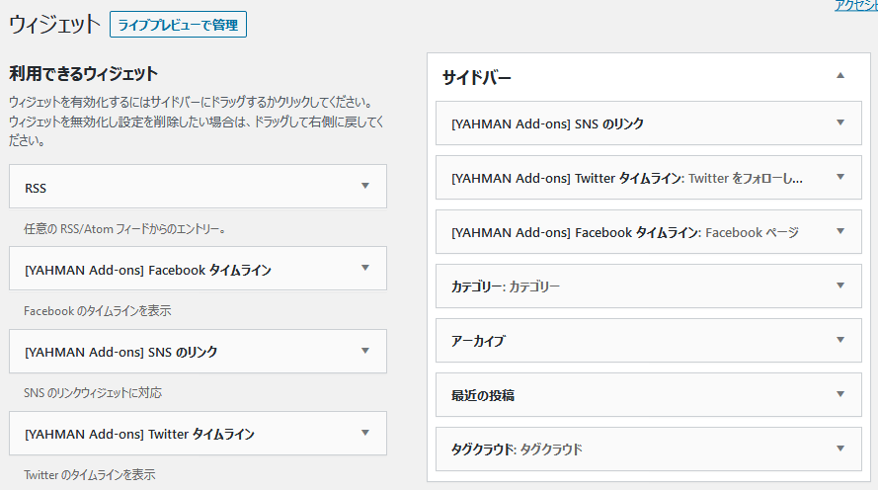Screen dimensions: 878x490
Task: Select the アーカイブ widget title in sidebar
Action: (478, 341)
